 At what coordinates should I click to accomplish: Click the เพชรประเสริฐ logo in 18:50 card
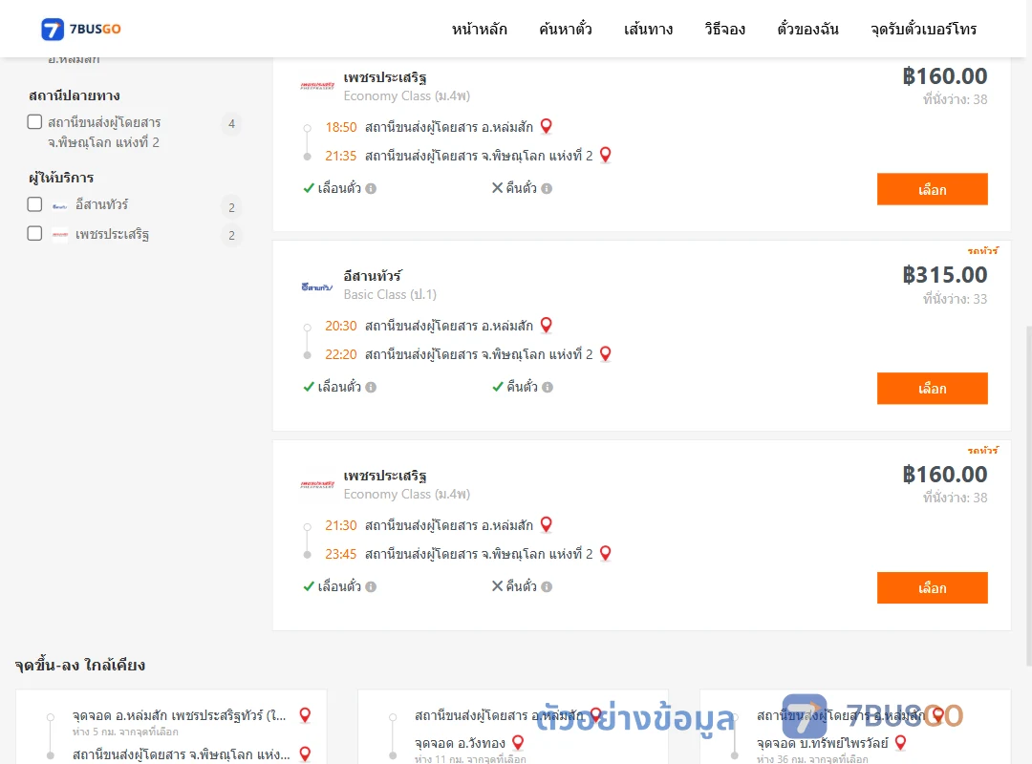(x=317, y=86)
